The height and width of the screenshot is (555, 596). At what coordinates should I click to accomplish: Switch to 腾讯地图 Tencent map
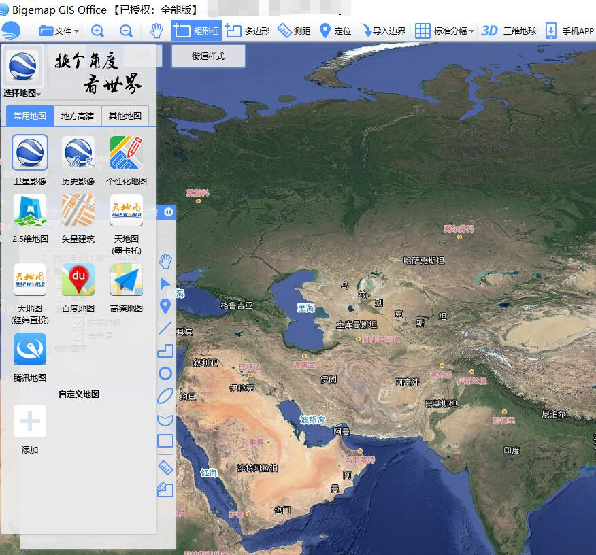[x=30, y=350]
